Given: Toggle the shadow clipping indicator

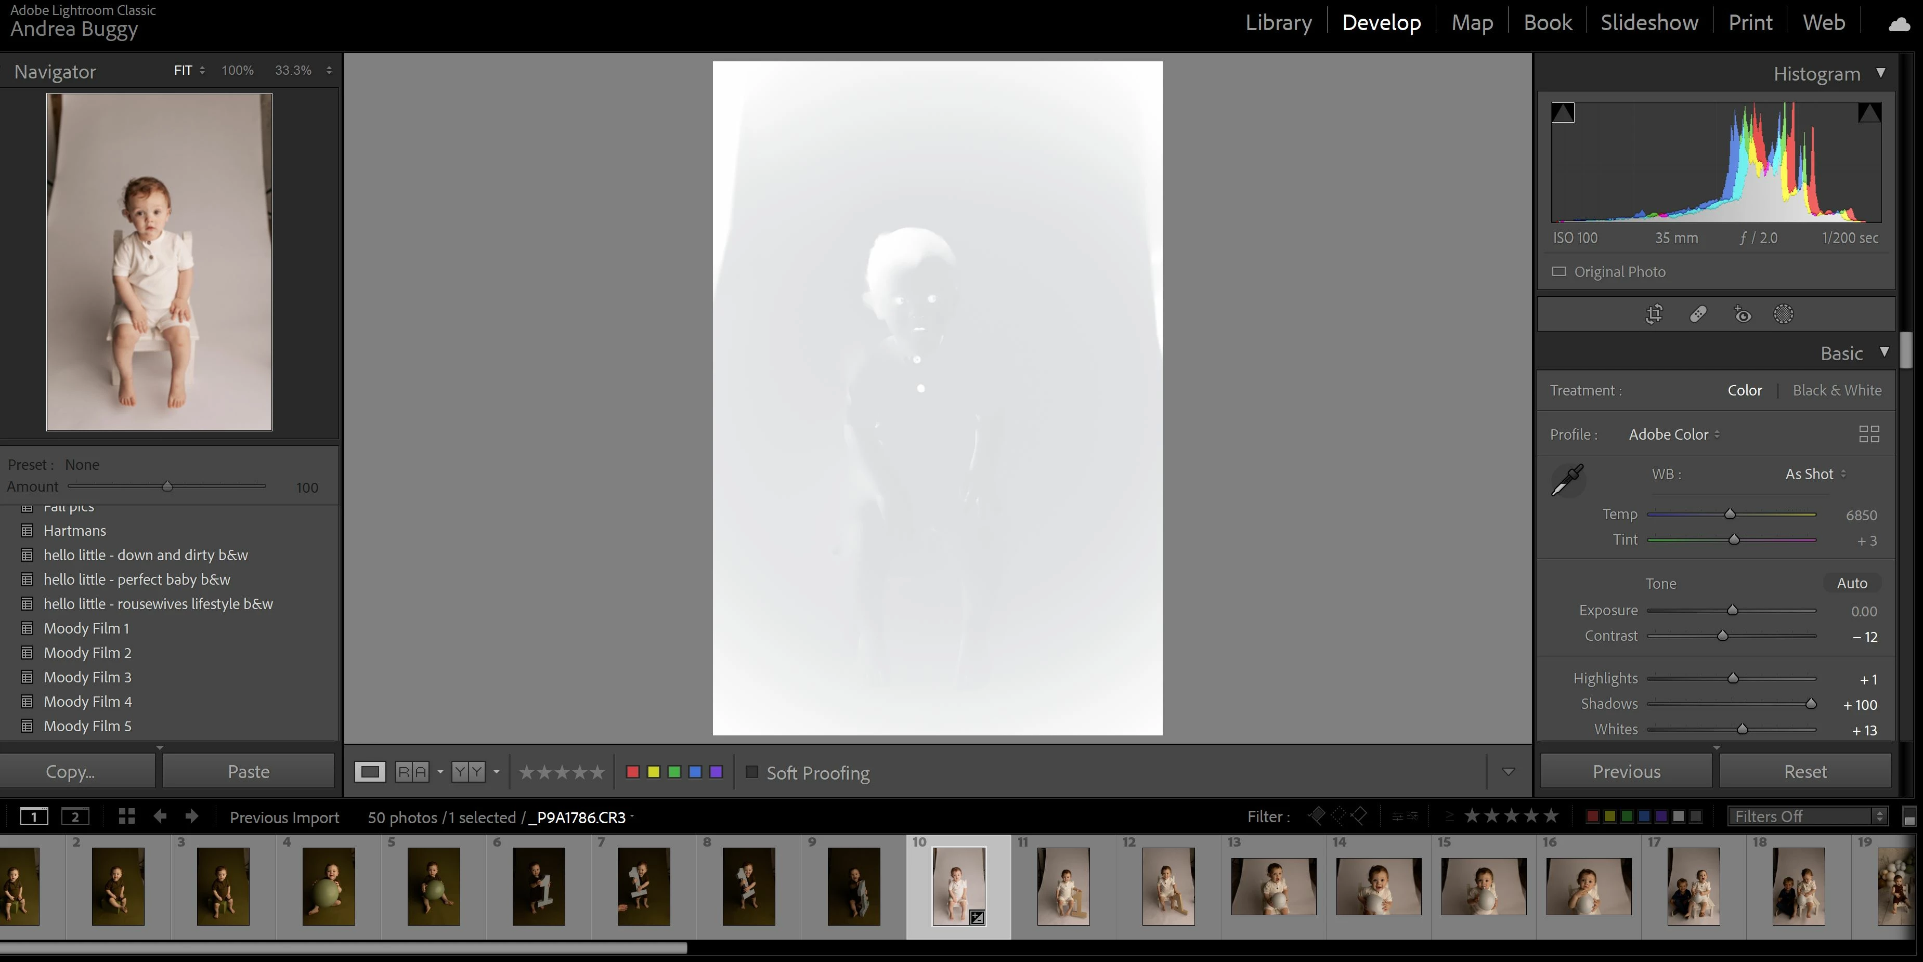Looking at the screenshot, I should click(x=1563, y=113).
